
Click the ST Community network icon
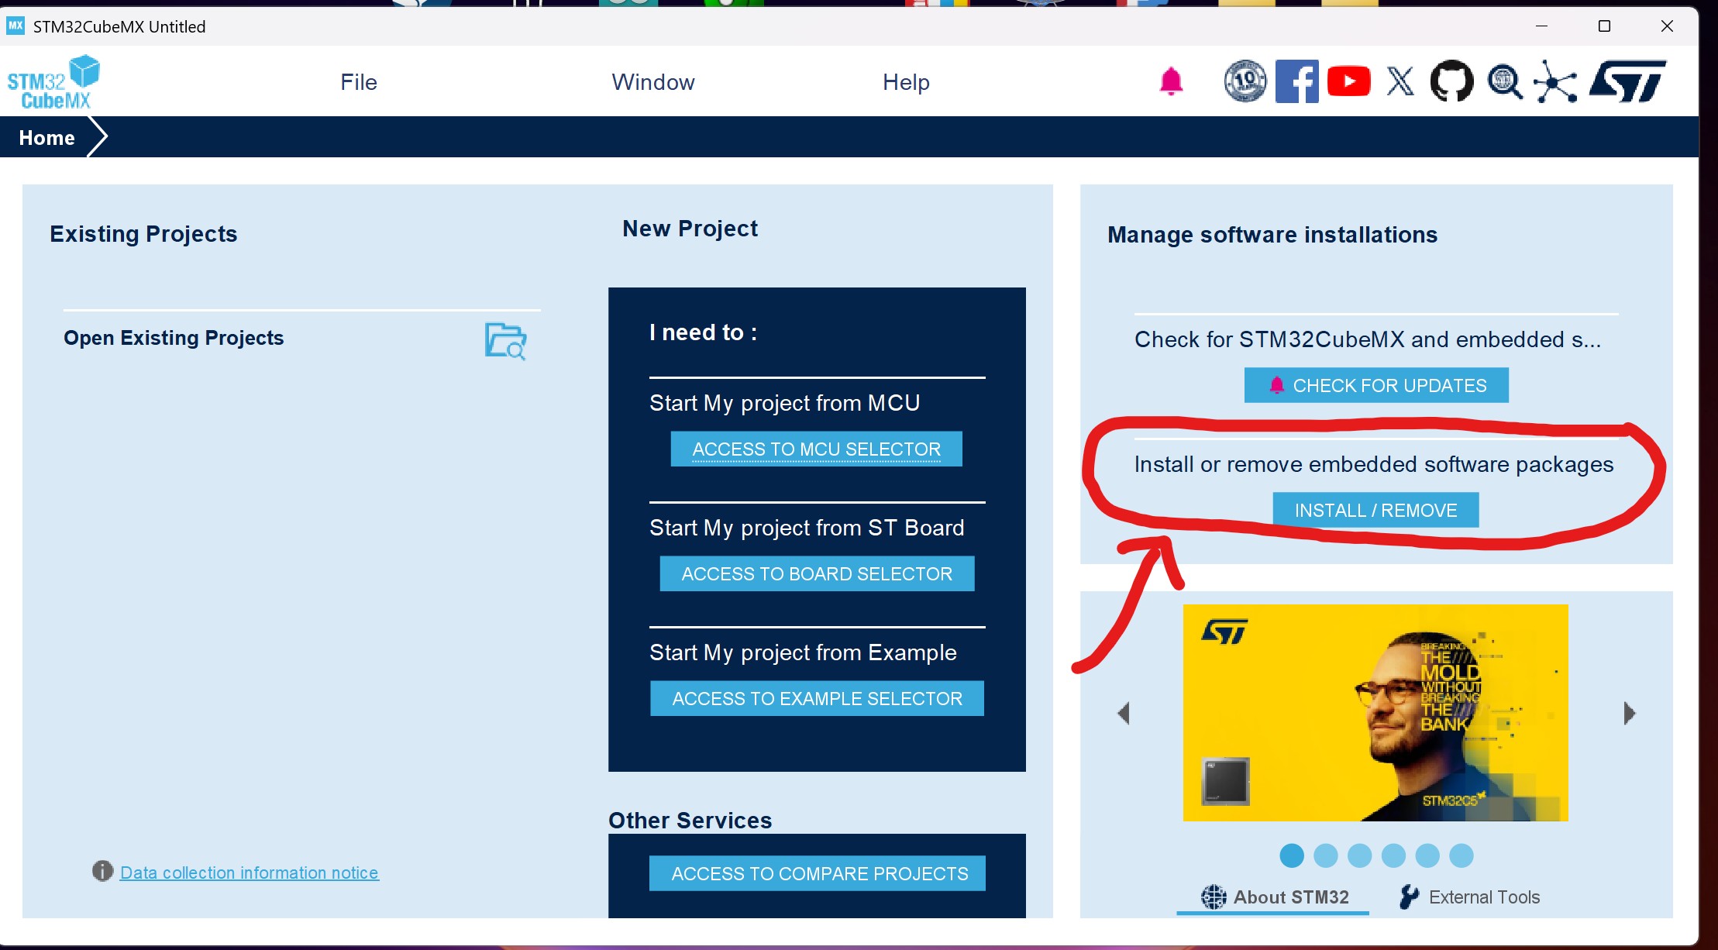(1554, 81)
